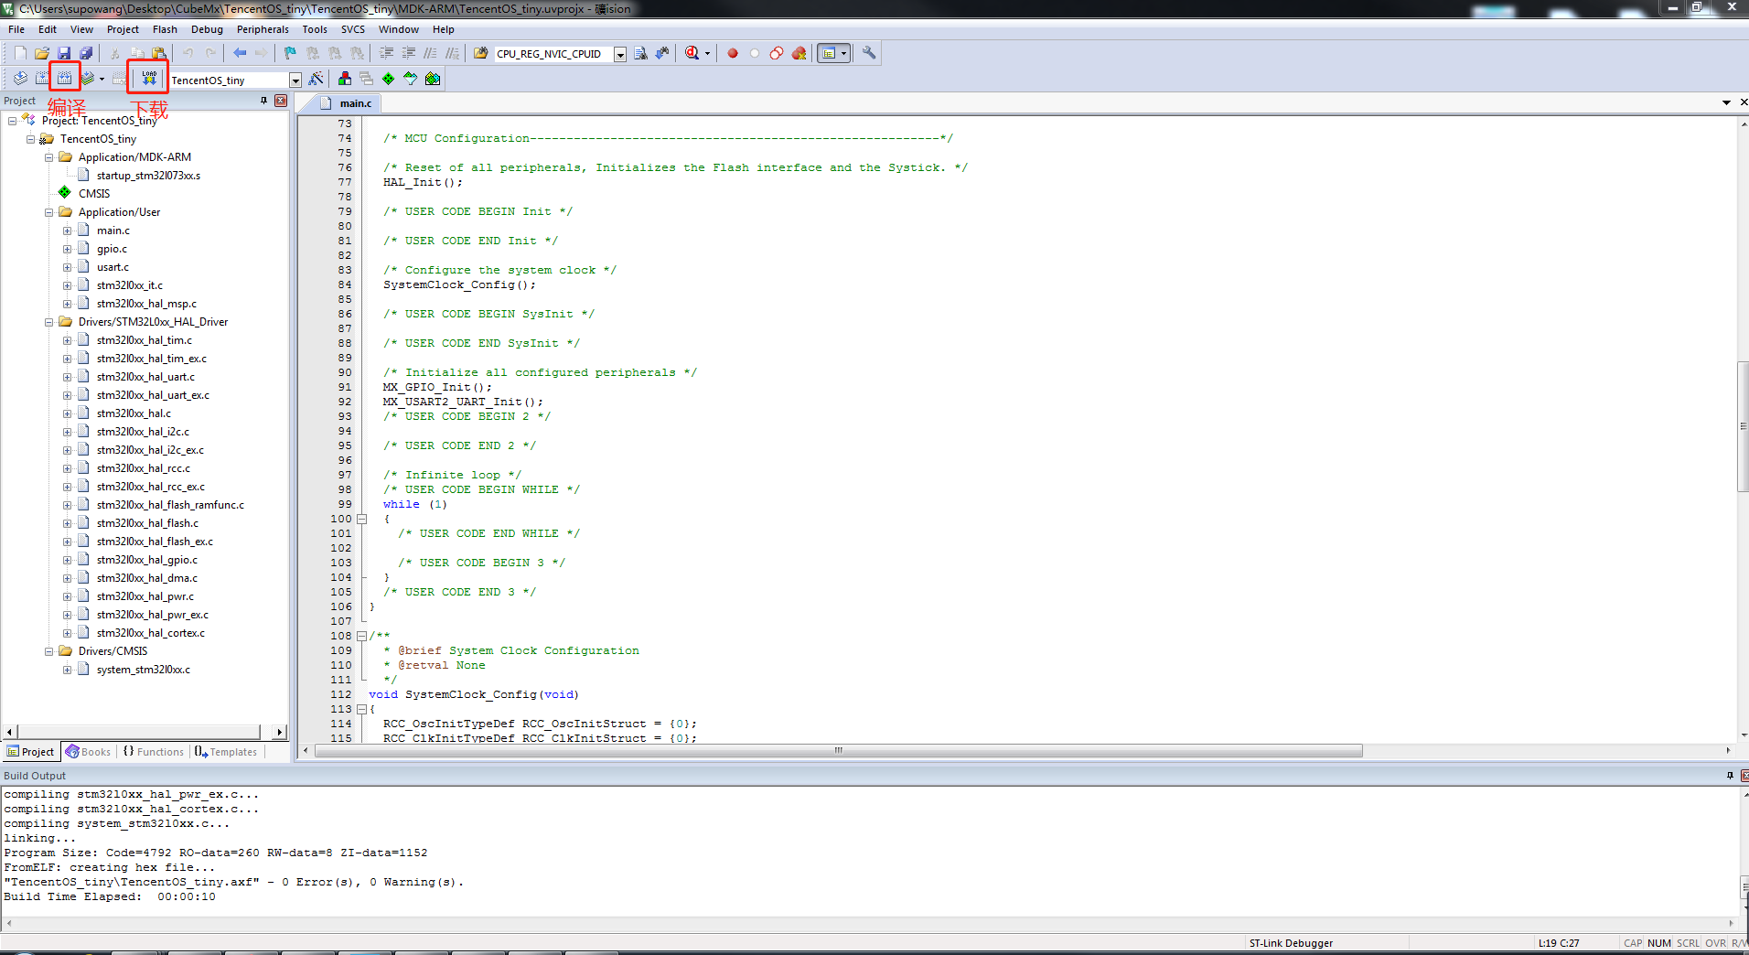Collapse the comment block fold at line 108

[x=361, y=636]
